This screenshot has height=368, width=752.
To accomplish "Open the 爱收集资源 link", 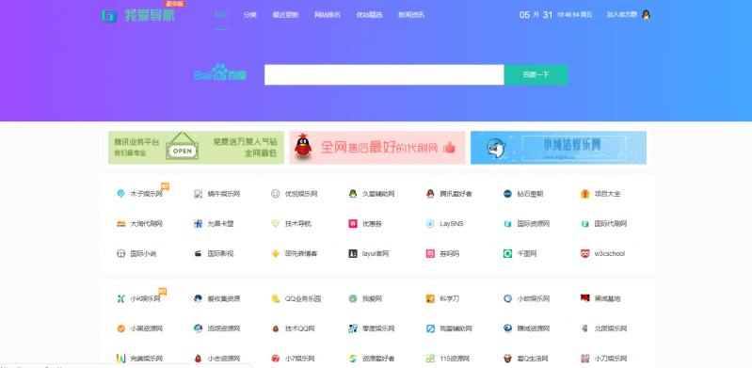I will pyautogui.click(x=223, y=299).
